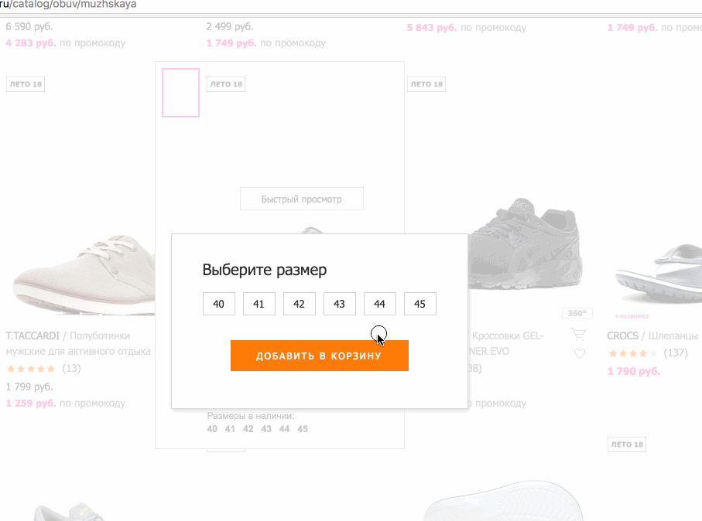Click the T.TACCARDI star rating
This screenshot has height=521, width=702.
(31, 369)
